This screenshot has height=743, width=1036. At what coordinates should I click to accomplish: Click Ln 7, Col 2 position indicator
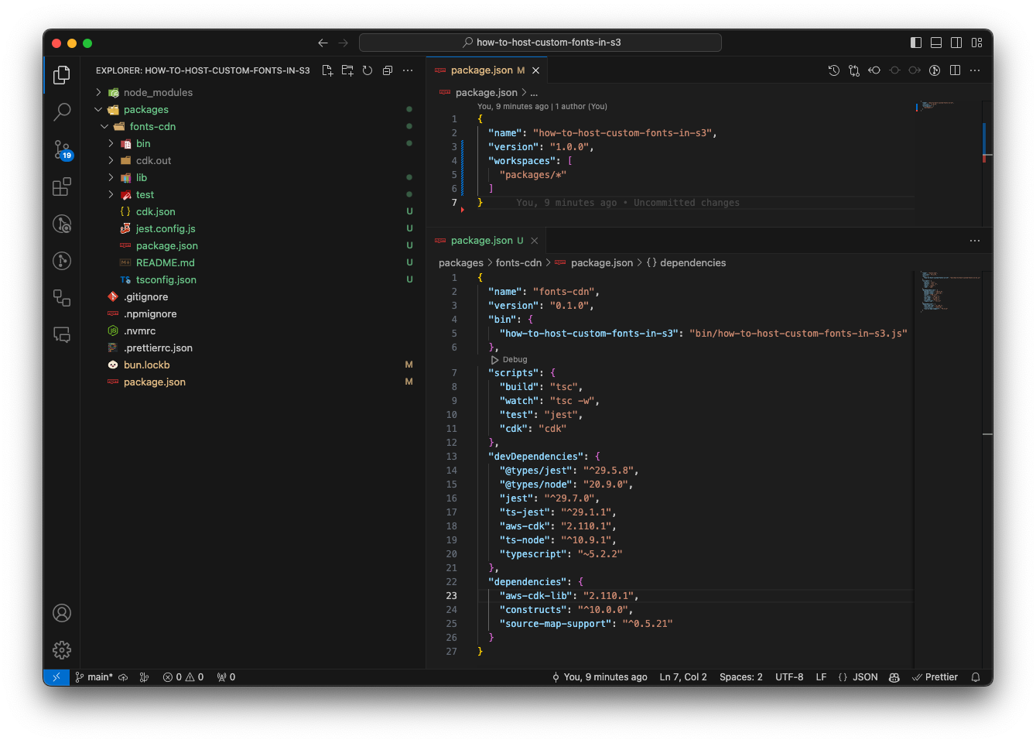click(682, 677)
